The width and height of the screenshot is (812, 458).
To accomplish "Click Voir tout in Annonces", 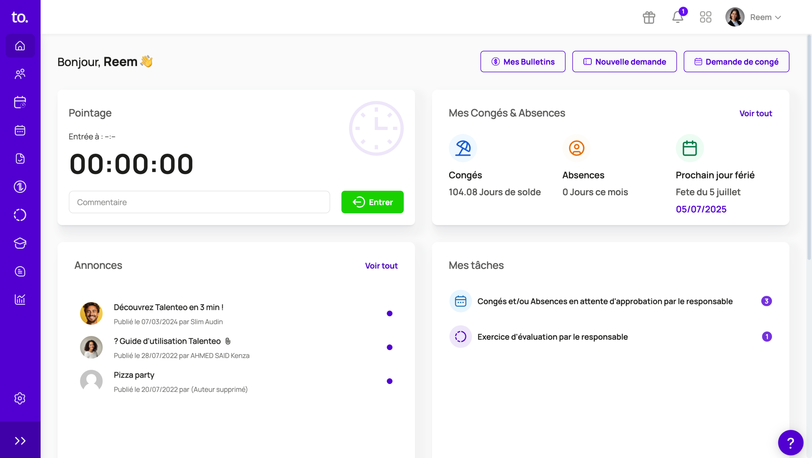I will point(381,266).
